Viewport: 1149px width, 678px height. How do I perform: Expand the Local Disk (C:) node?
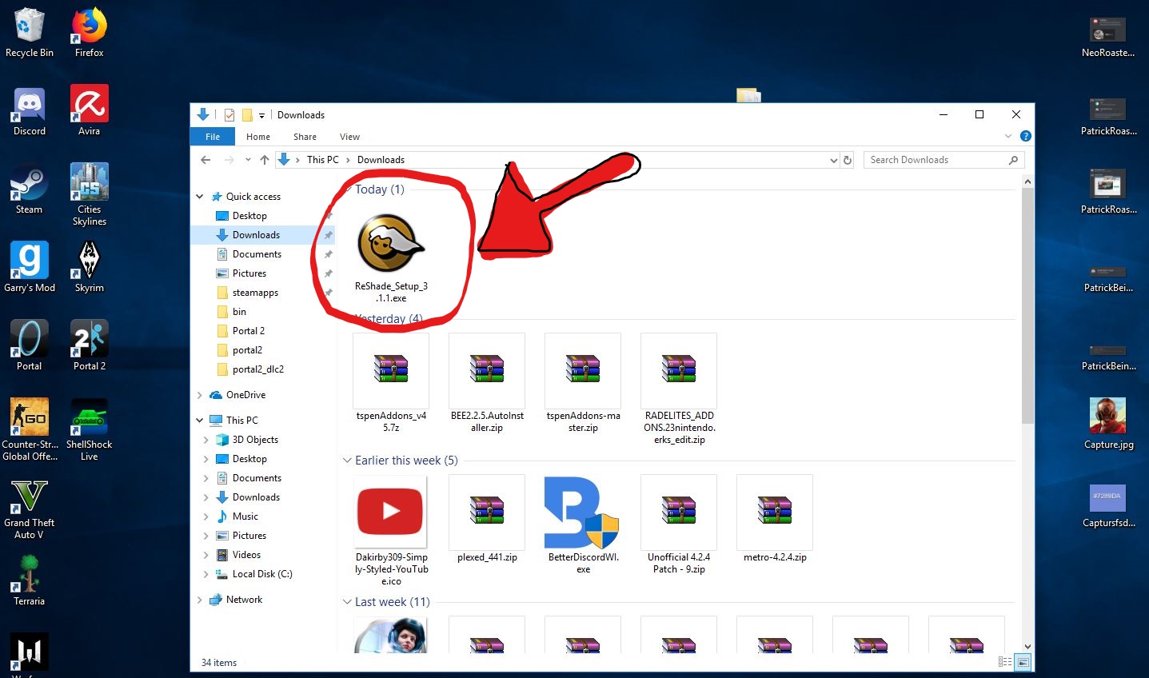pos(206,574)
